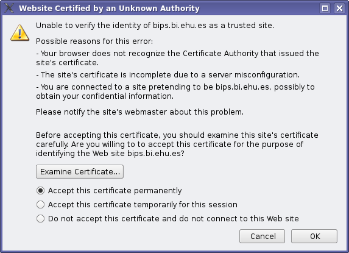Click the Website Certified by Unknown Authority title
Viewport: 349px width, 253px height.
tap(109, 9)
